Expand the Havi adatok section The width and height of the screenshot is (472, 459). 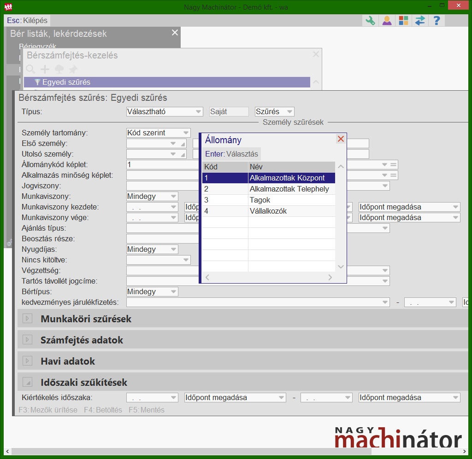[28, 361]
